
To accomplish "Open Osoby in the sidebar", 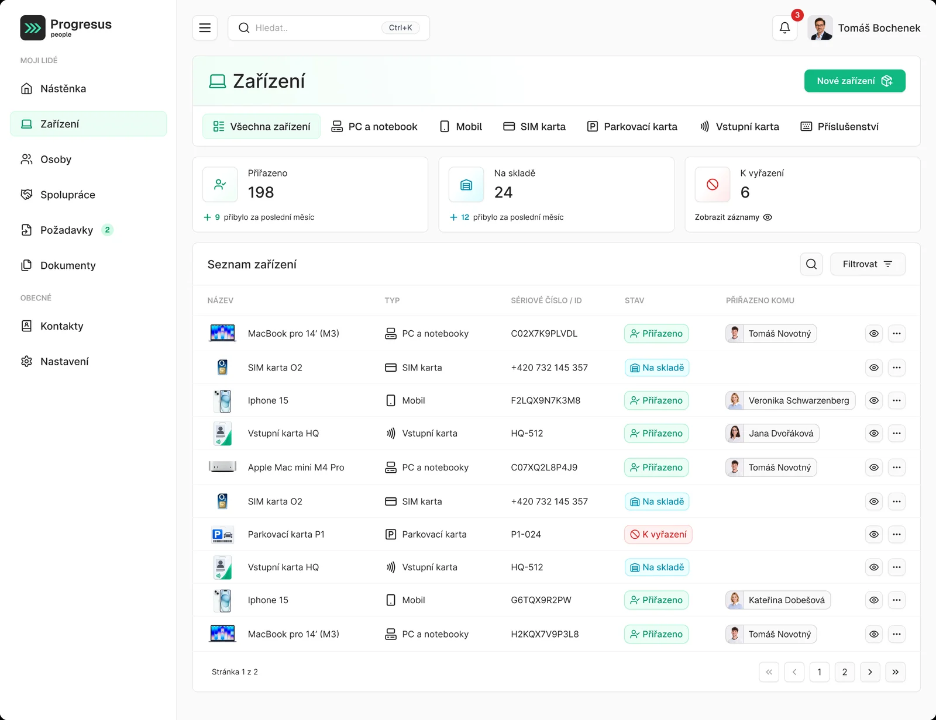I will tap(88, 160).
